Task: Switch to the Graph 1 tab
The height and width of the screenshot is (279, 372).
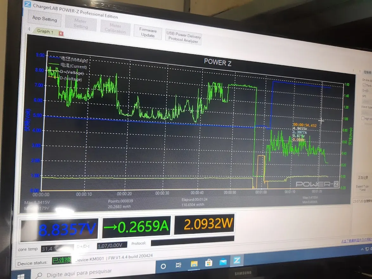Action: (45, 31)
